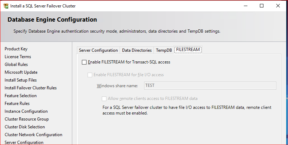Enable FILESTREAM for Transact-SQL access checkbox
The height and width of the screenshot is (145, 288).
tap(84, 62)
